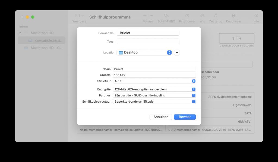Click inside the Tags input field
This screenshot has width=278, height=162.
pos(148,41)
